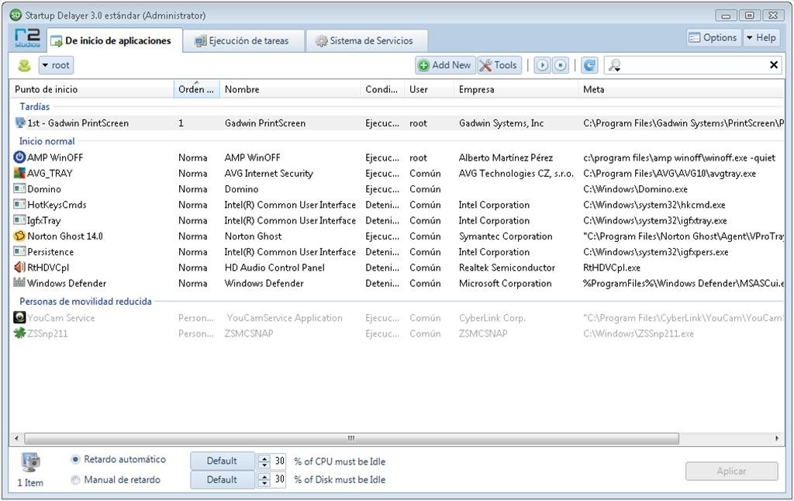Click the HotKeysCmds entry icon
Image resolution: width=794 pixels, height=501 pixels.
19,204
